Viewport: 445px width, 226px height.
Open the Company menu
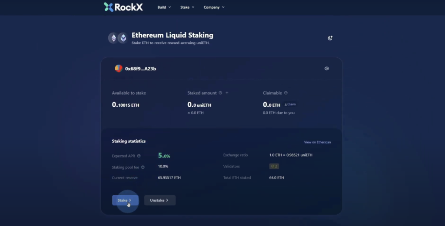pyautogui.click(x=214, y=7)
